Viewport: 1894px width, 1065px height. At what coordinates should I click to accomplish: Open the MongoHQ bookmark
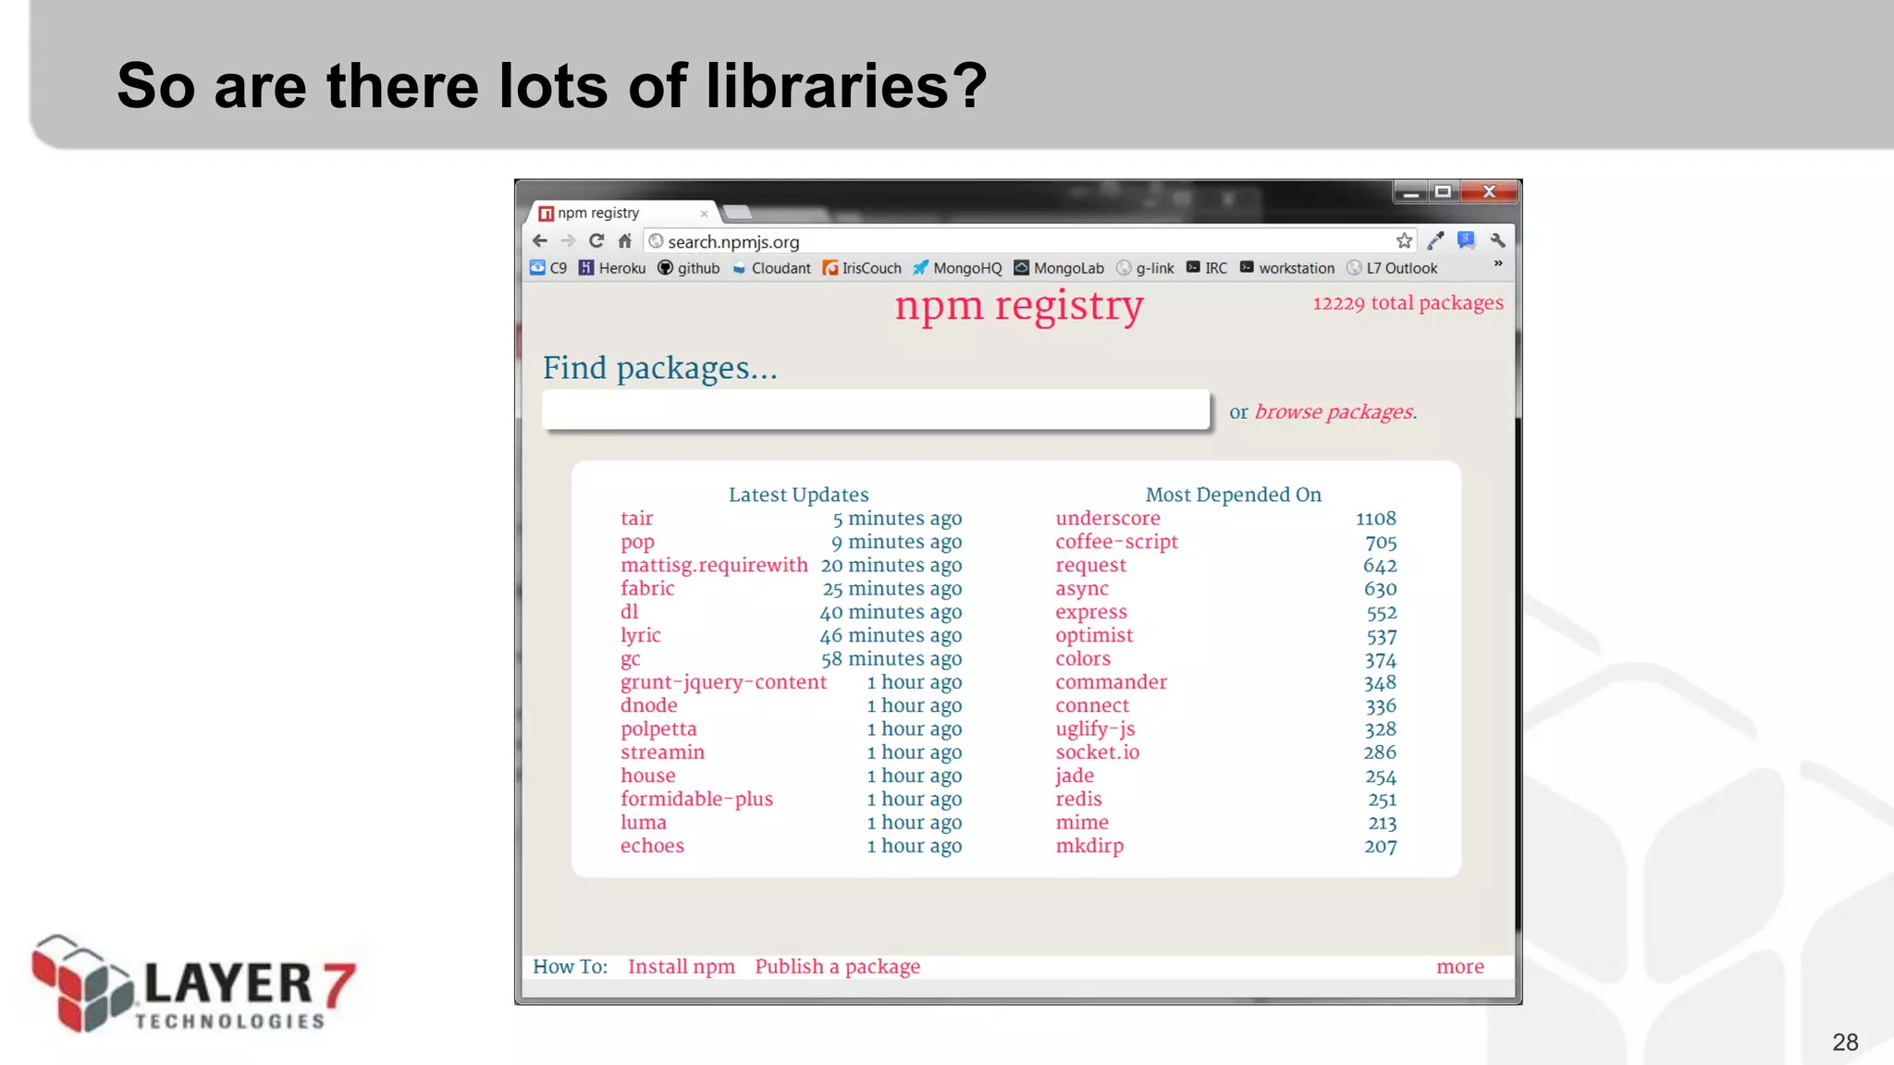[x=957, y=268]
